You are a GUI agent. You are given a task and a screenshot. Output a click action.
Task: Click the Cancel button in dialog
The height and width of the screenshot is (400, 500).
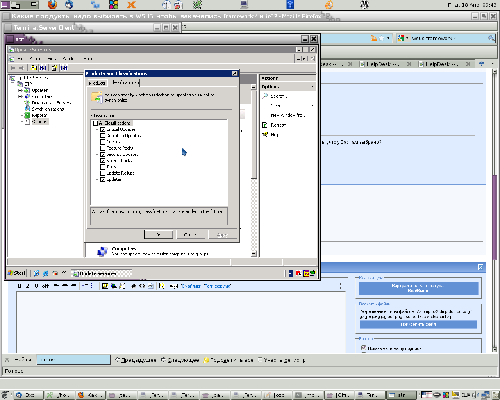coord(190,235)
